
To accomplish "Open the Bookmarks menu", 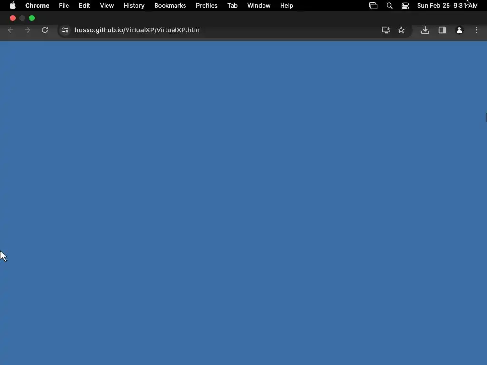I will pyautogui.click(x=170, y=6).
